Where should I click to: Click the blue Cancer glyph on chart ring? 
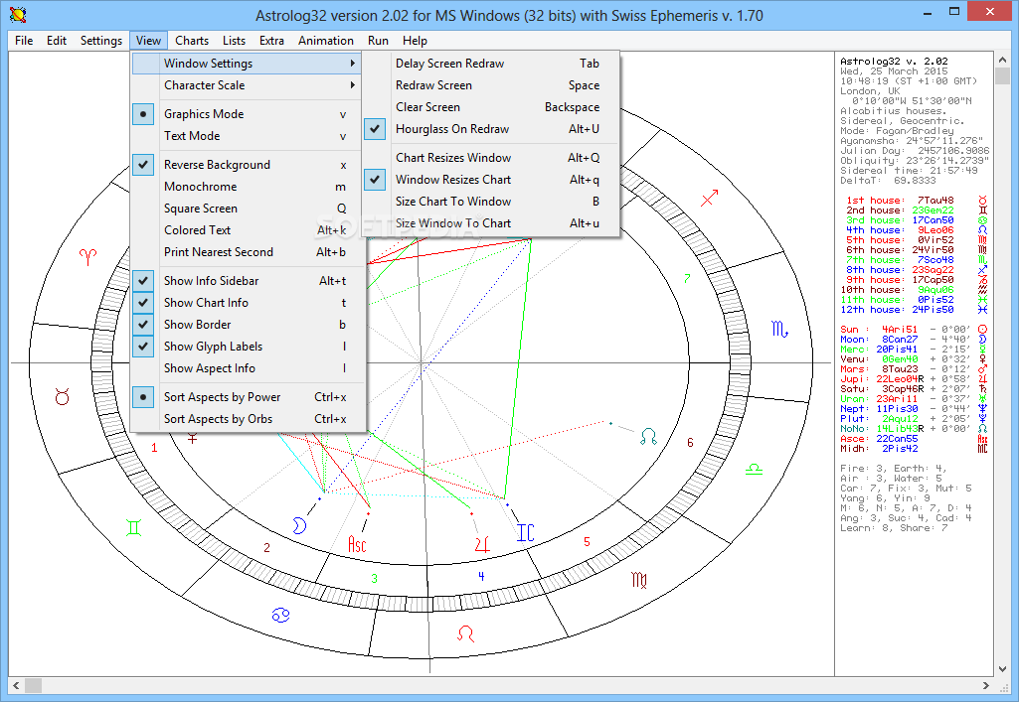280,615
